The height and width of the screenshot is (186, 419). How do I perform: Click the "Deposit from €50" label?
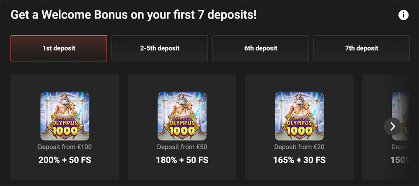click(x=182, y=147)
